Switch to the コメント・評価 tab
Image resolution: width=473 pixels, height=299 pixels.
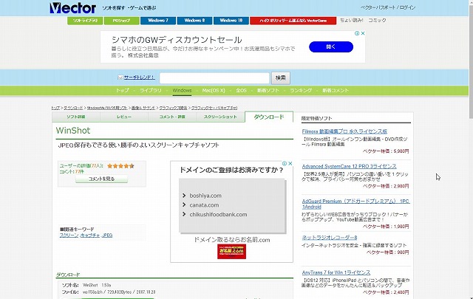172,117
